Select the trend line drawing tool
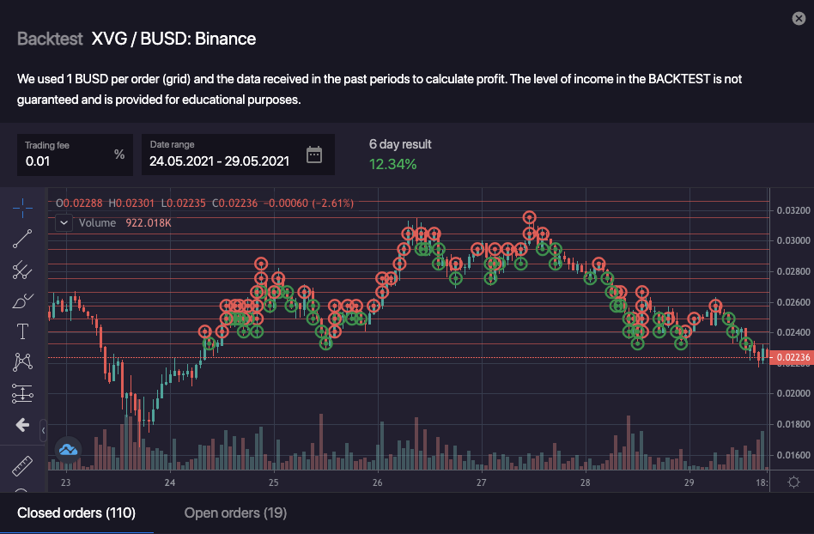 click(22, 239)
